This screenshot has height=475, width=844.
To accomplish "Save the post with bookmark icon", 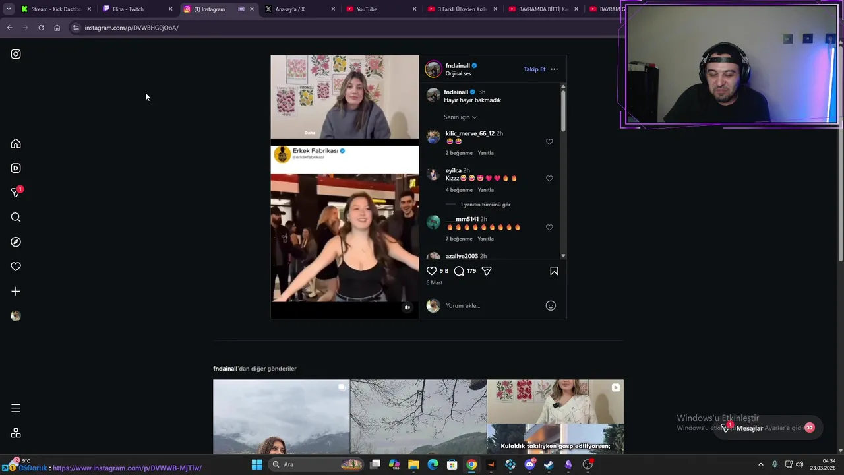I will click(x=554, y=270).
